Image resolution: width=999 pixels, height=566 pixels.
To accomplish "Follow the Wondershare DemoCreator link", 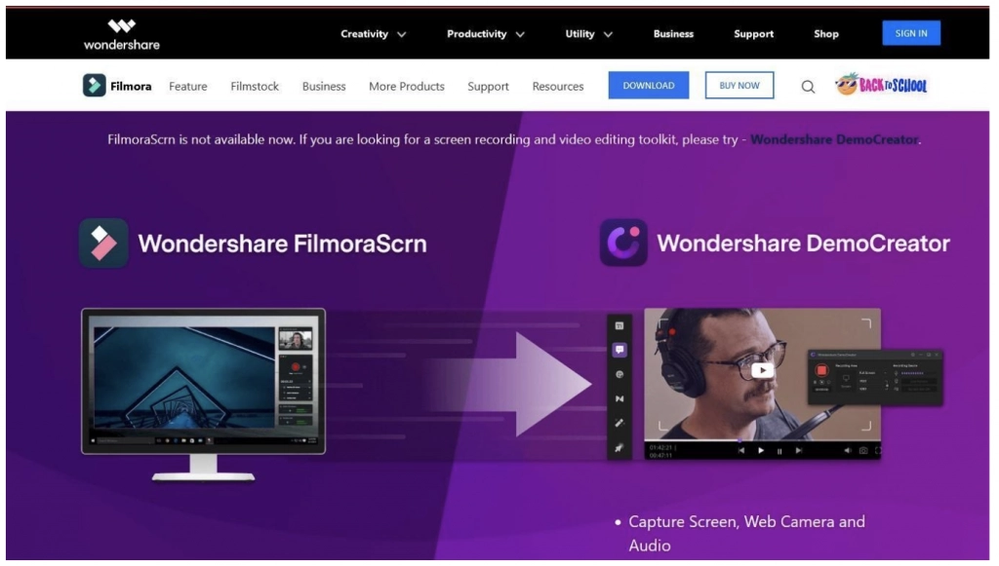I will coord(834,139).
